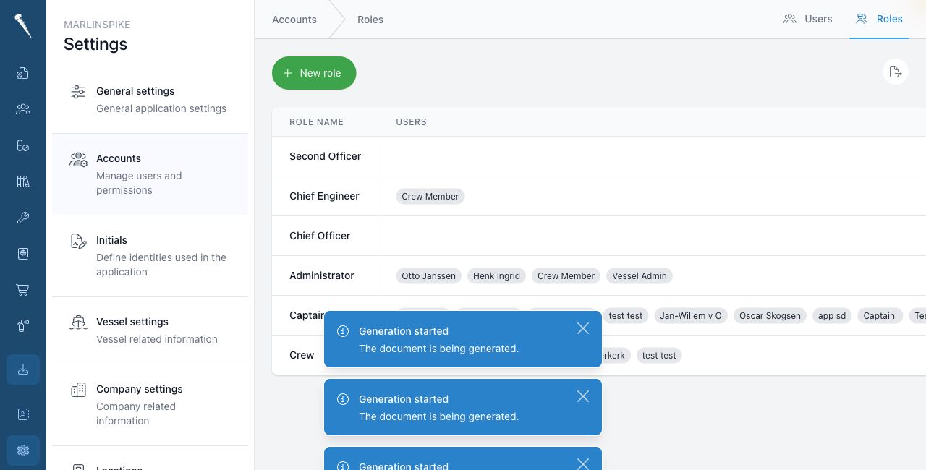Viewport: 926px width, 470px height.
Task: Click the Otto Janssen user tag
Action: click(x=429, y=275)
